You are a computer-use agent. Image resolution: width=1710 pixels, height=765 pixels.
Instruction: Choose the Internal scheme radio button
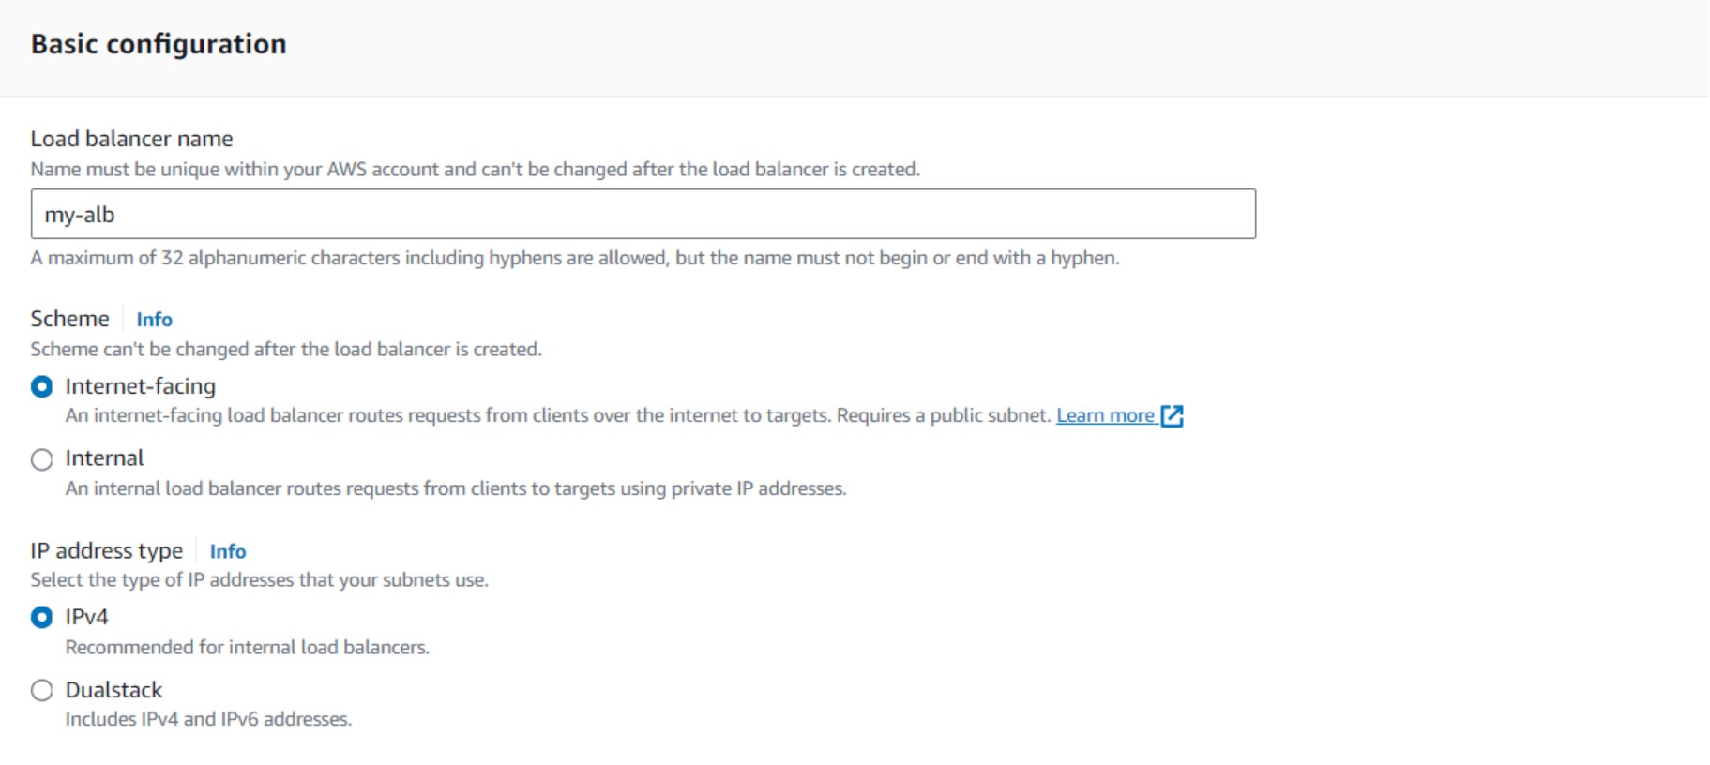tap(42, 459)
